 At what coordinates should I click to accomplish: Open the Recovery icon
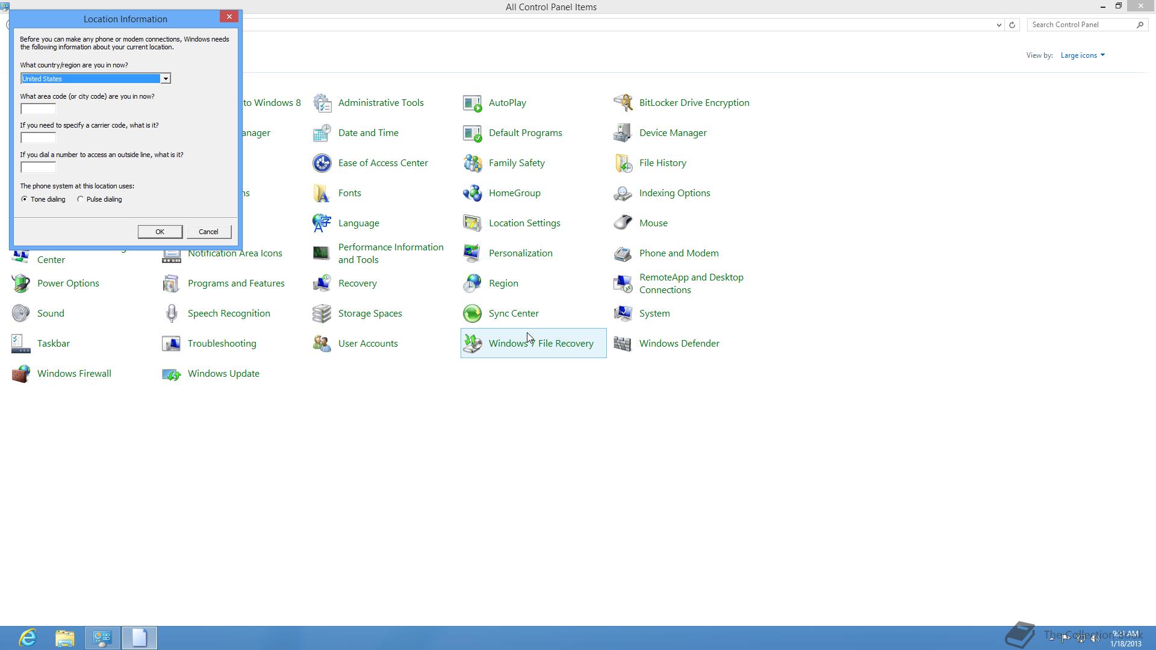[x=322, y=283]
